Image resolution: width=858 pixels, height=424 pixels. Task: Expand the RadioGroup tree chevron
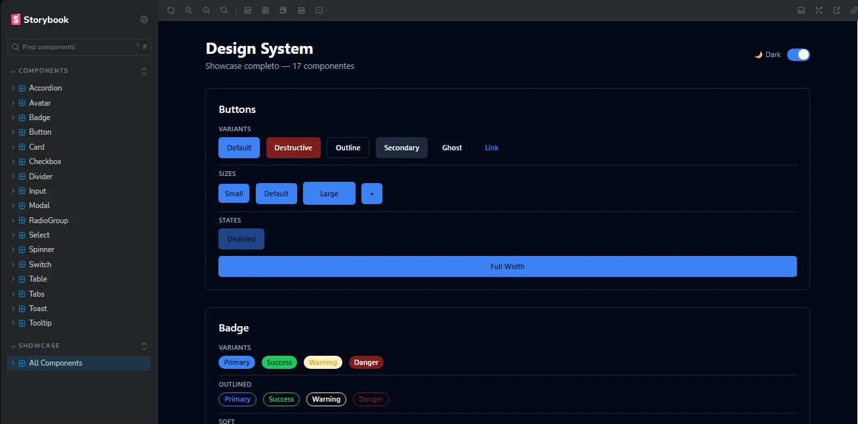13,221
